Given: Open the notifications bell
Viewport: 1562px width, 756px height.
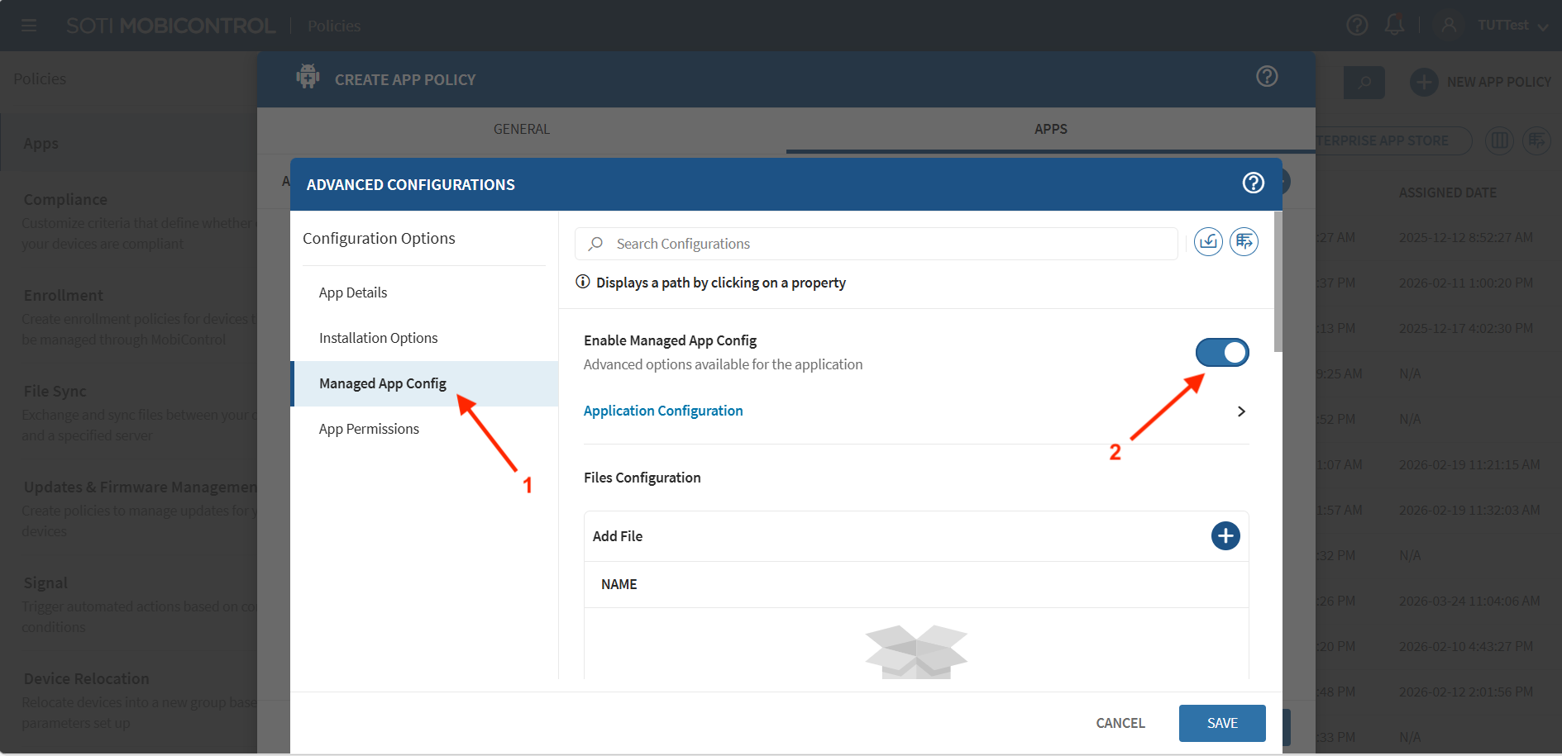Looking at the screenshot, I should click(x=1394, y=25).
